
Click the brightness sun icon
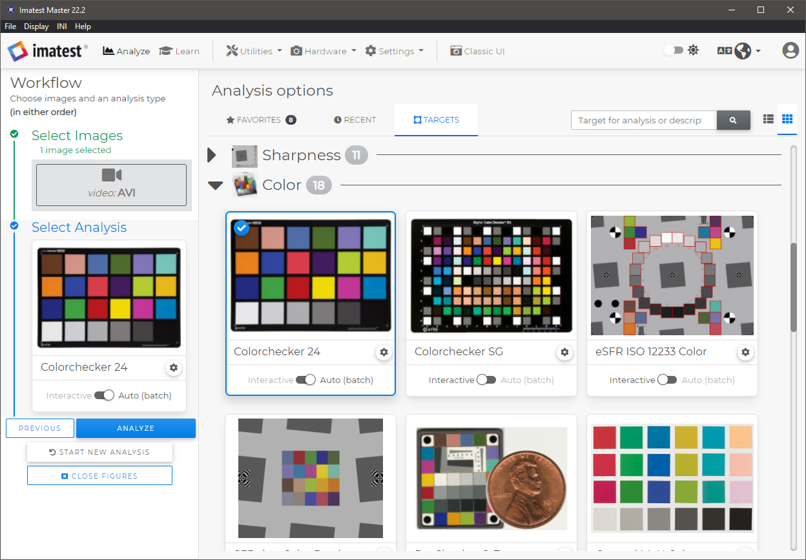pos(694,50)
